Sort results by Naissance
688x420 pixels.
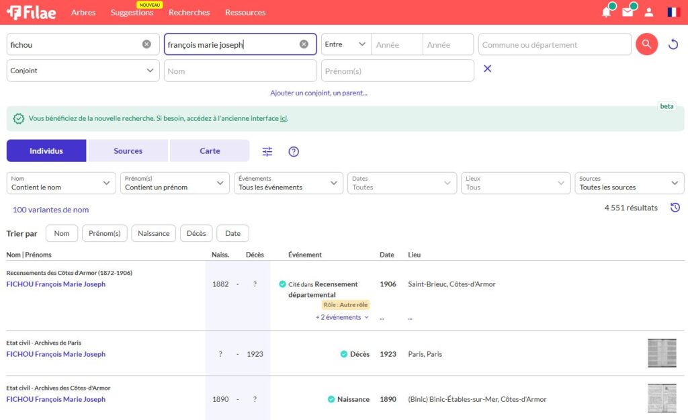pos(153,233)
